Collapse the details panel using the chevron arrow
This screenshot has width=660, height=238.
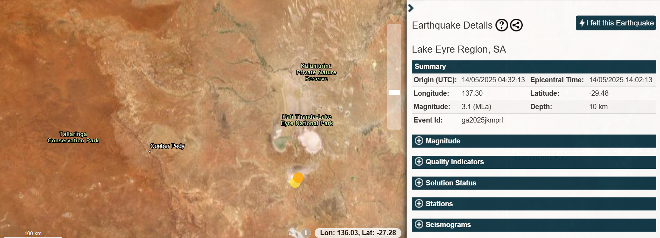pyautogui.click(x=411, y=8)
